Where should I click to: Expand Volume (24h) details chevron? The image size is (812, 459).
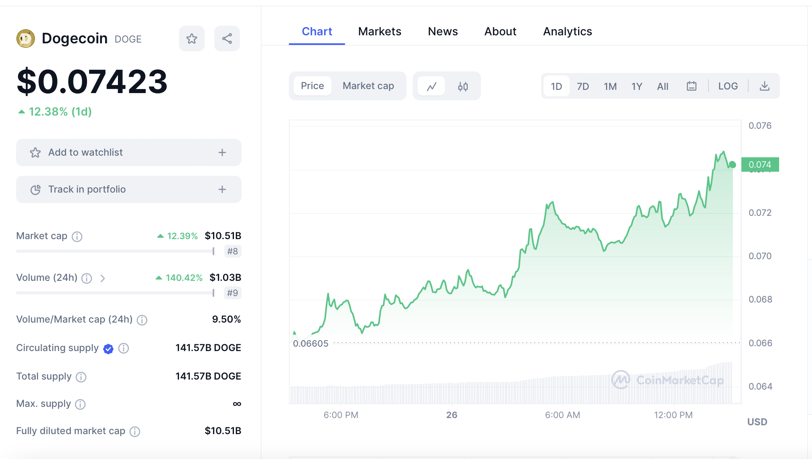[103, 278]
